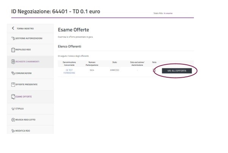228x153 pixels.
Task: Open the note icon for OE Test Formazione
Action: [154, 70]
